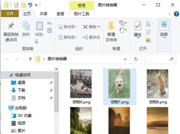This screenshot has height=134, width=180.
Task: Click the Forward navigation arrow
Action: (x=16, y=59)
